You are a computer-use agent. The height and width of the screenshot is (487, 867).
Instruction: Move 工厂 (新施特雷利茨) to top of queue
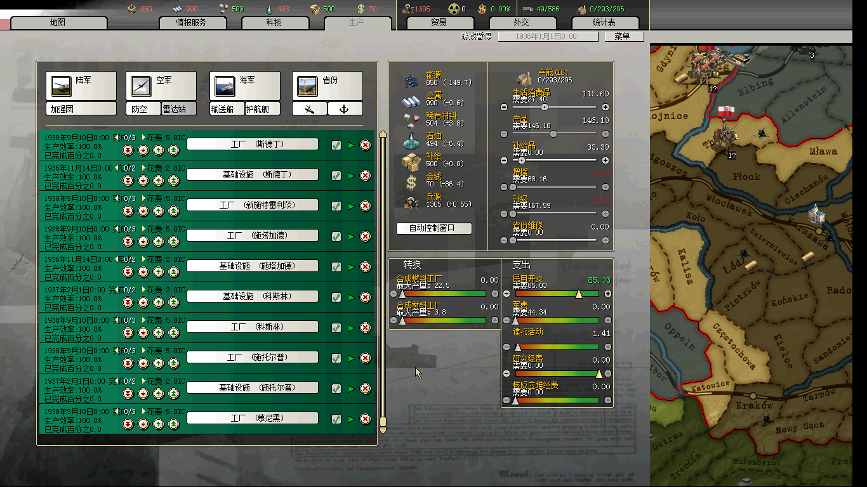[174, 211]
